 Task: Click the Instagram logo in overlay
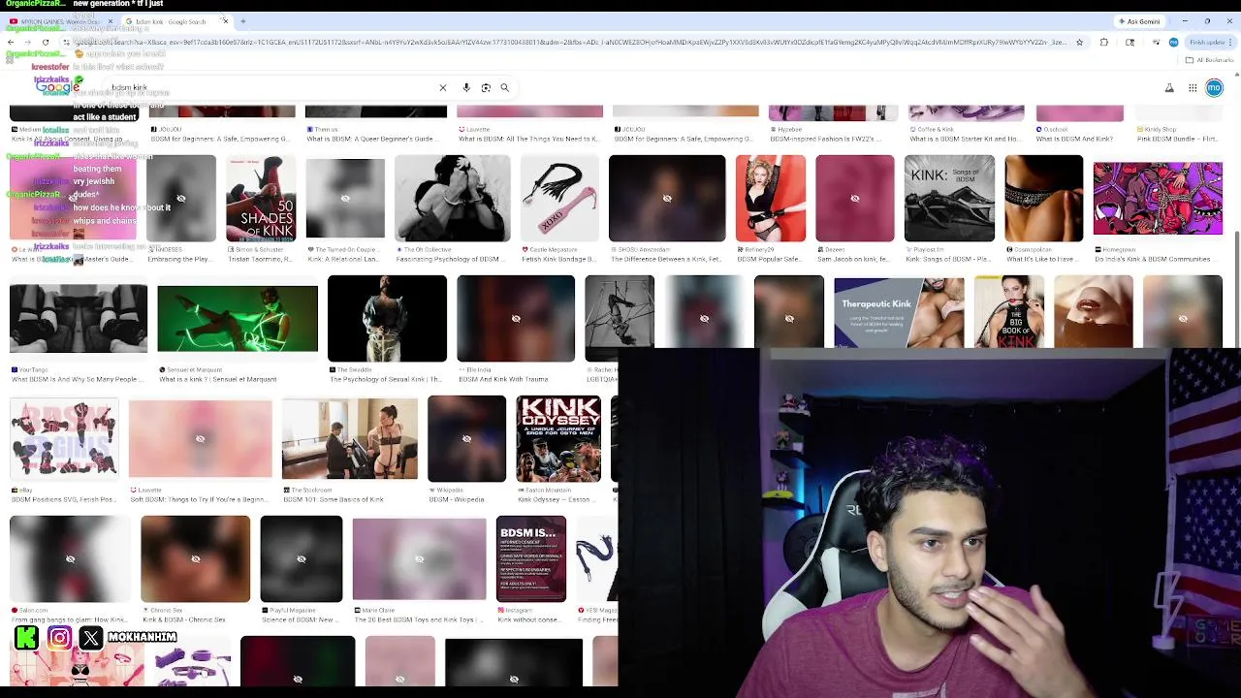pos(59,638)
